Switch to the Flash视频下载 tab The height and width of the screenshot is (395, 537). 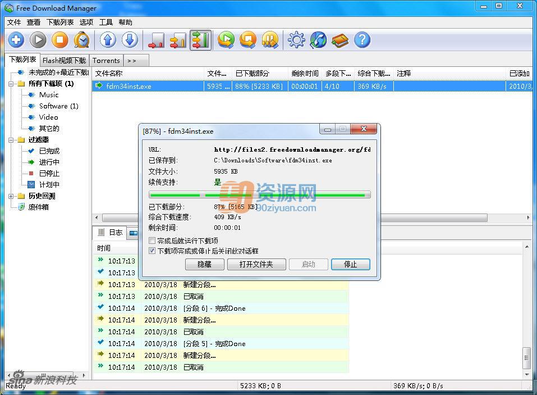tap(65, 61)
